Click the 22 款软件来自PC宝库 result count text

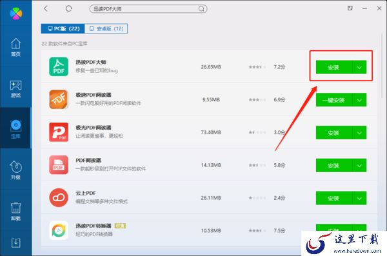[64, 44]
